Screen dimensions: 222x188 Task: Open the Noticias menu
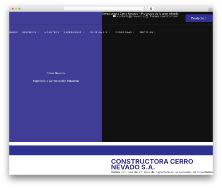tap(147, 32)
